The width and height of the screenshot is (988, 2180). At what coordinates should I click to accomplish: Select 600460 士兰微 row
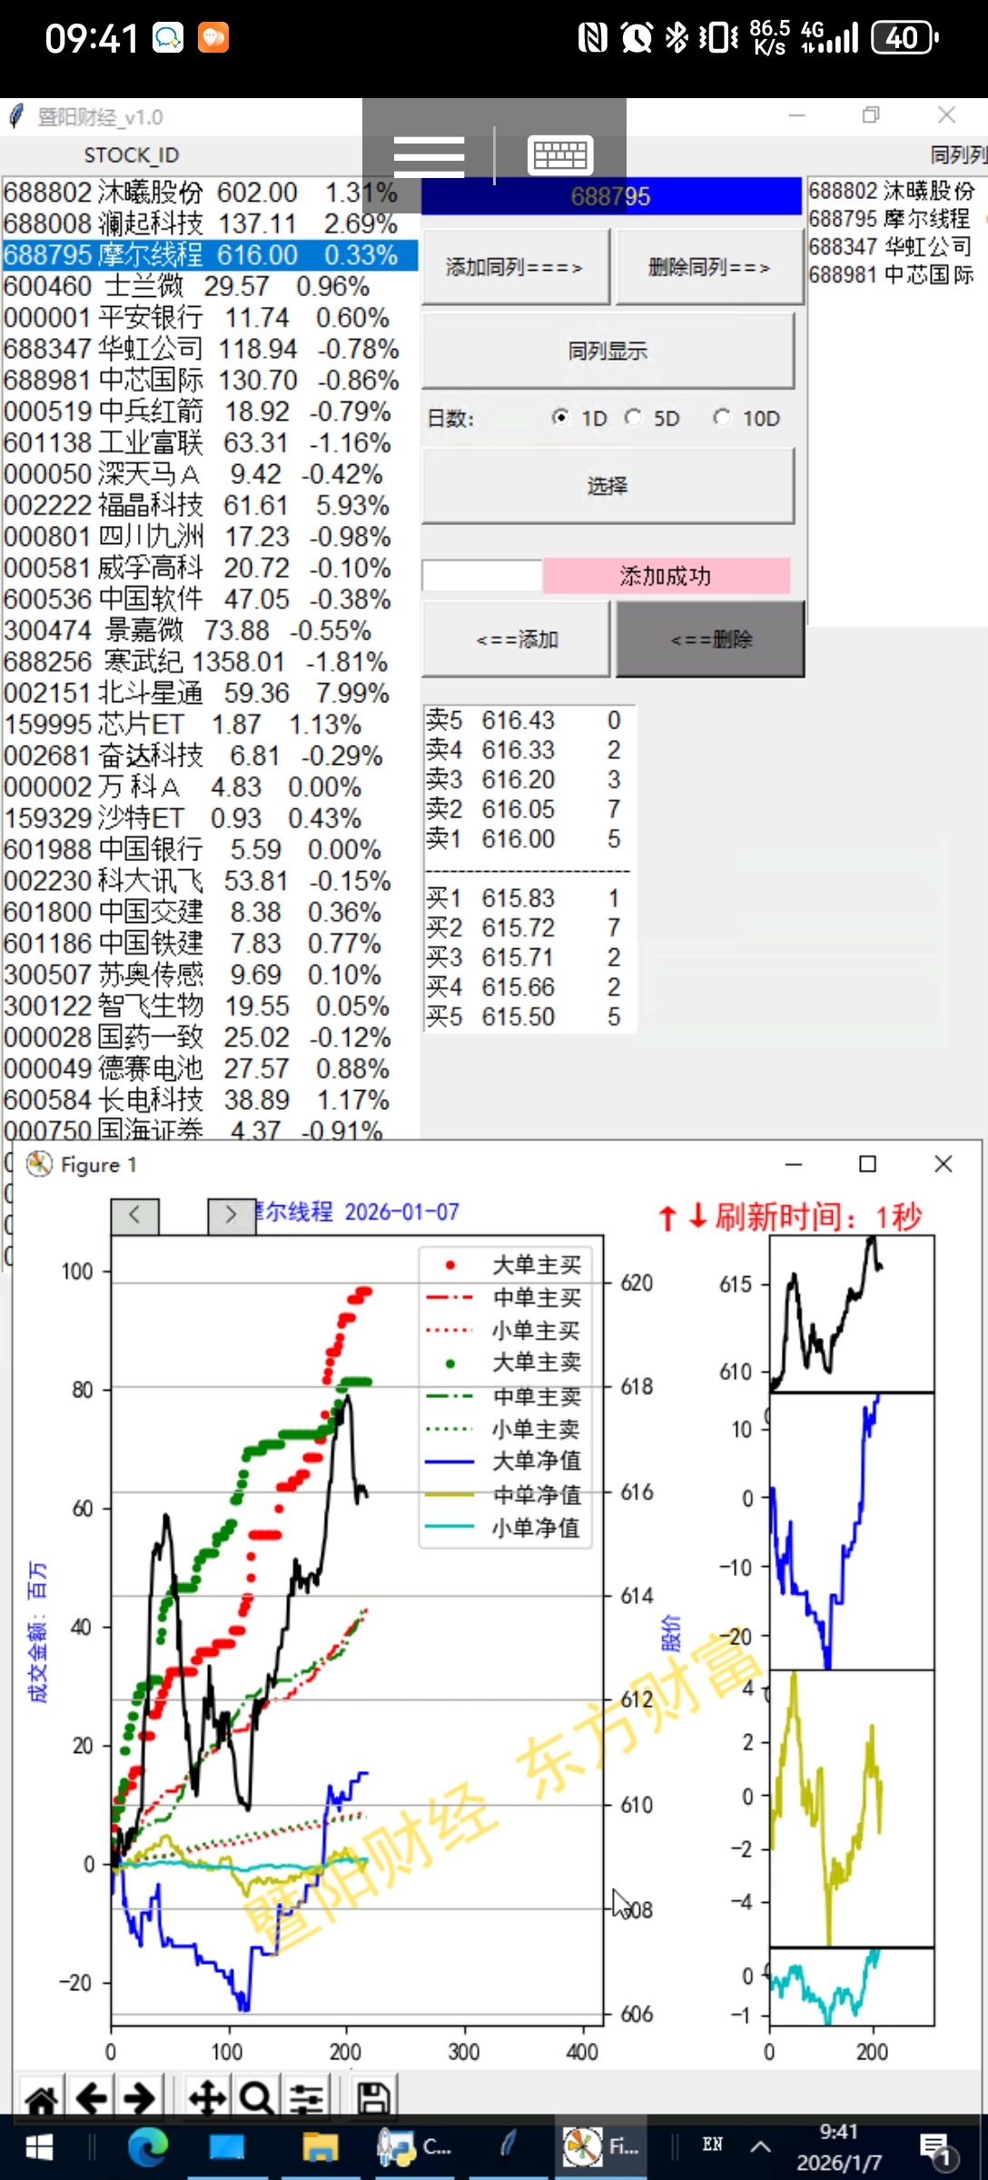pyautogui.click(x=209, y=286)
